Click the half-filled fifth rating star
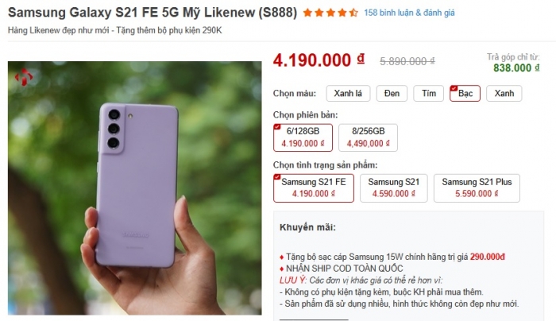This screenshot has width=556, height=321. 353,14
